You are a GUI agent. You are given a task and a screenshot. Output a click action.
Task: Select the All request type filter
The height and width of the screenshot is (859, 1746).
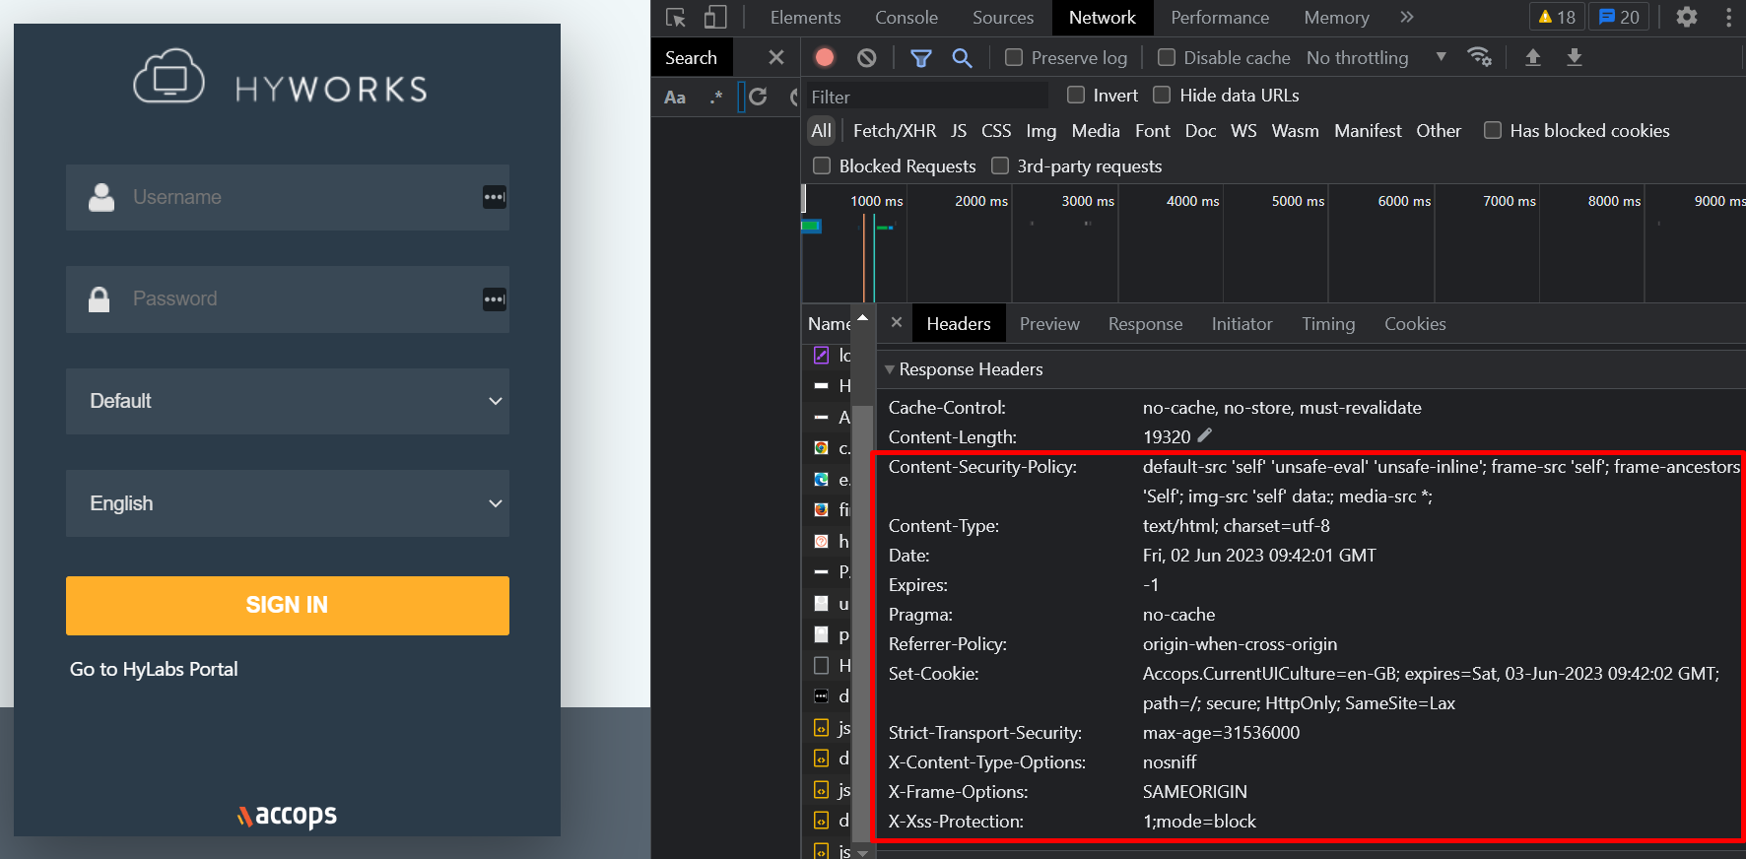tap(822, 131)
